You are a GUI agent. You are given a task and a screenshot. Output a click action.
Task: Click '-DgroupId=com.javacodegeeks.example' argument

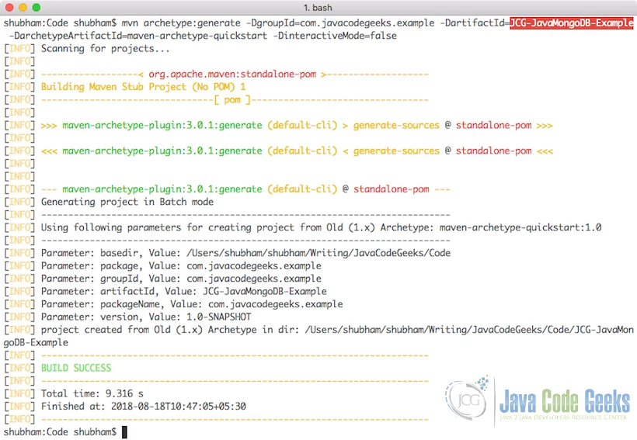(x=340, y=23)
